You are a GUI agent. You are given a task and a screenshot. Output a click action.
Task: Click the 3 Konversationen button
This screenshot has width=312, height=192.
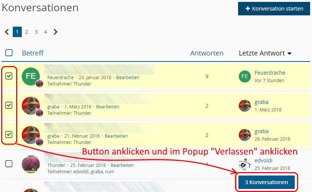(x=267, y=182)
